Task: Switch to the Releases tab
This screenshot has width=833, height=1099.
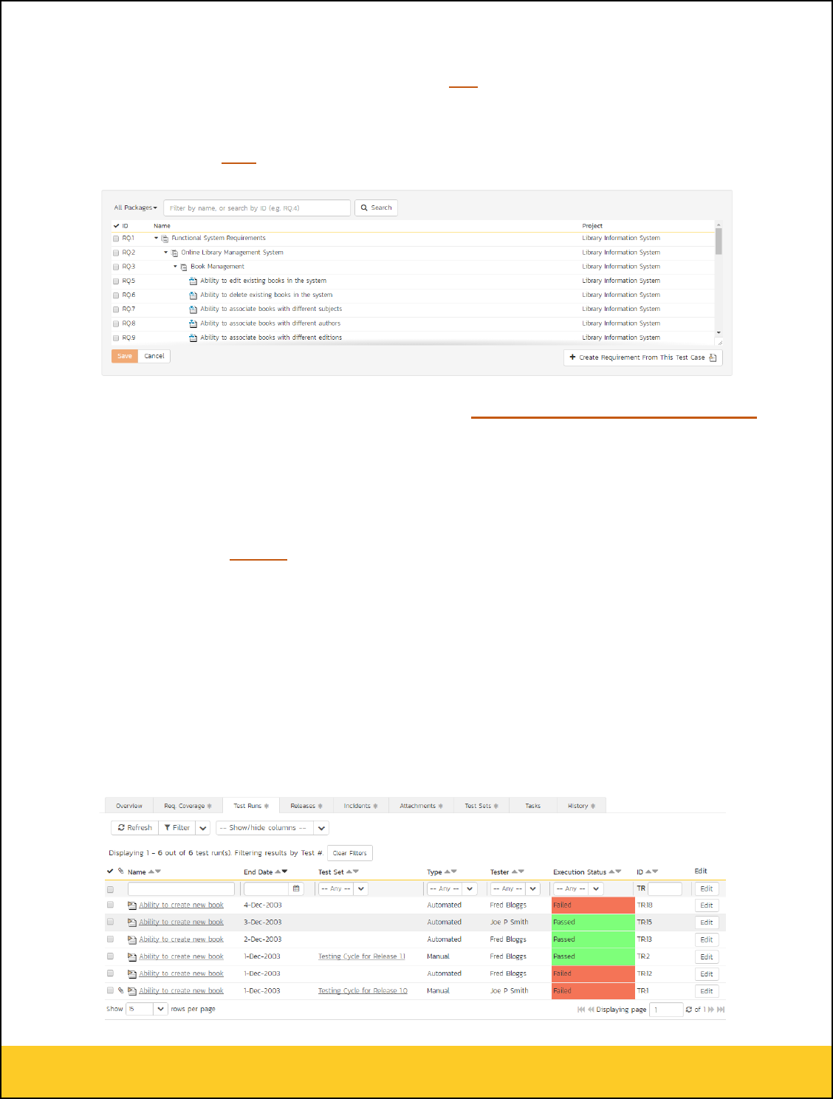Action: [x=306, y=806]
